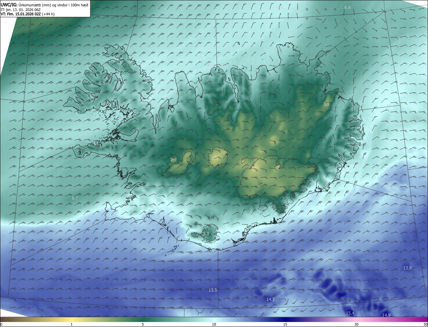Click the 13.9 value on the map
Image resolution: width=428 pixels, height=327 pixels.
407,268
